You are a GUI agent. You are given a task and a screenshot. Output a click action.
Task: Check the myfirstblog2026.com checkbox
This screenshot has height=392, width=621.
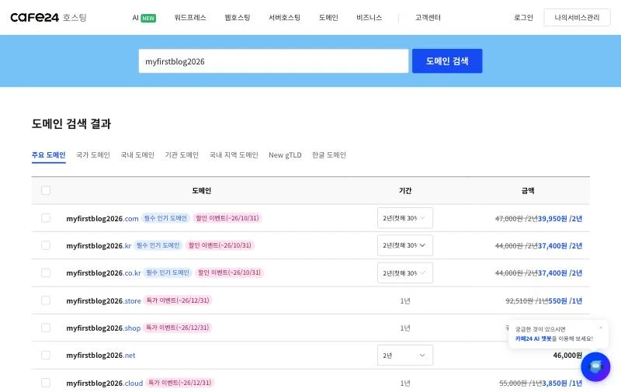point(46,218)
